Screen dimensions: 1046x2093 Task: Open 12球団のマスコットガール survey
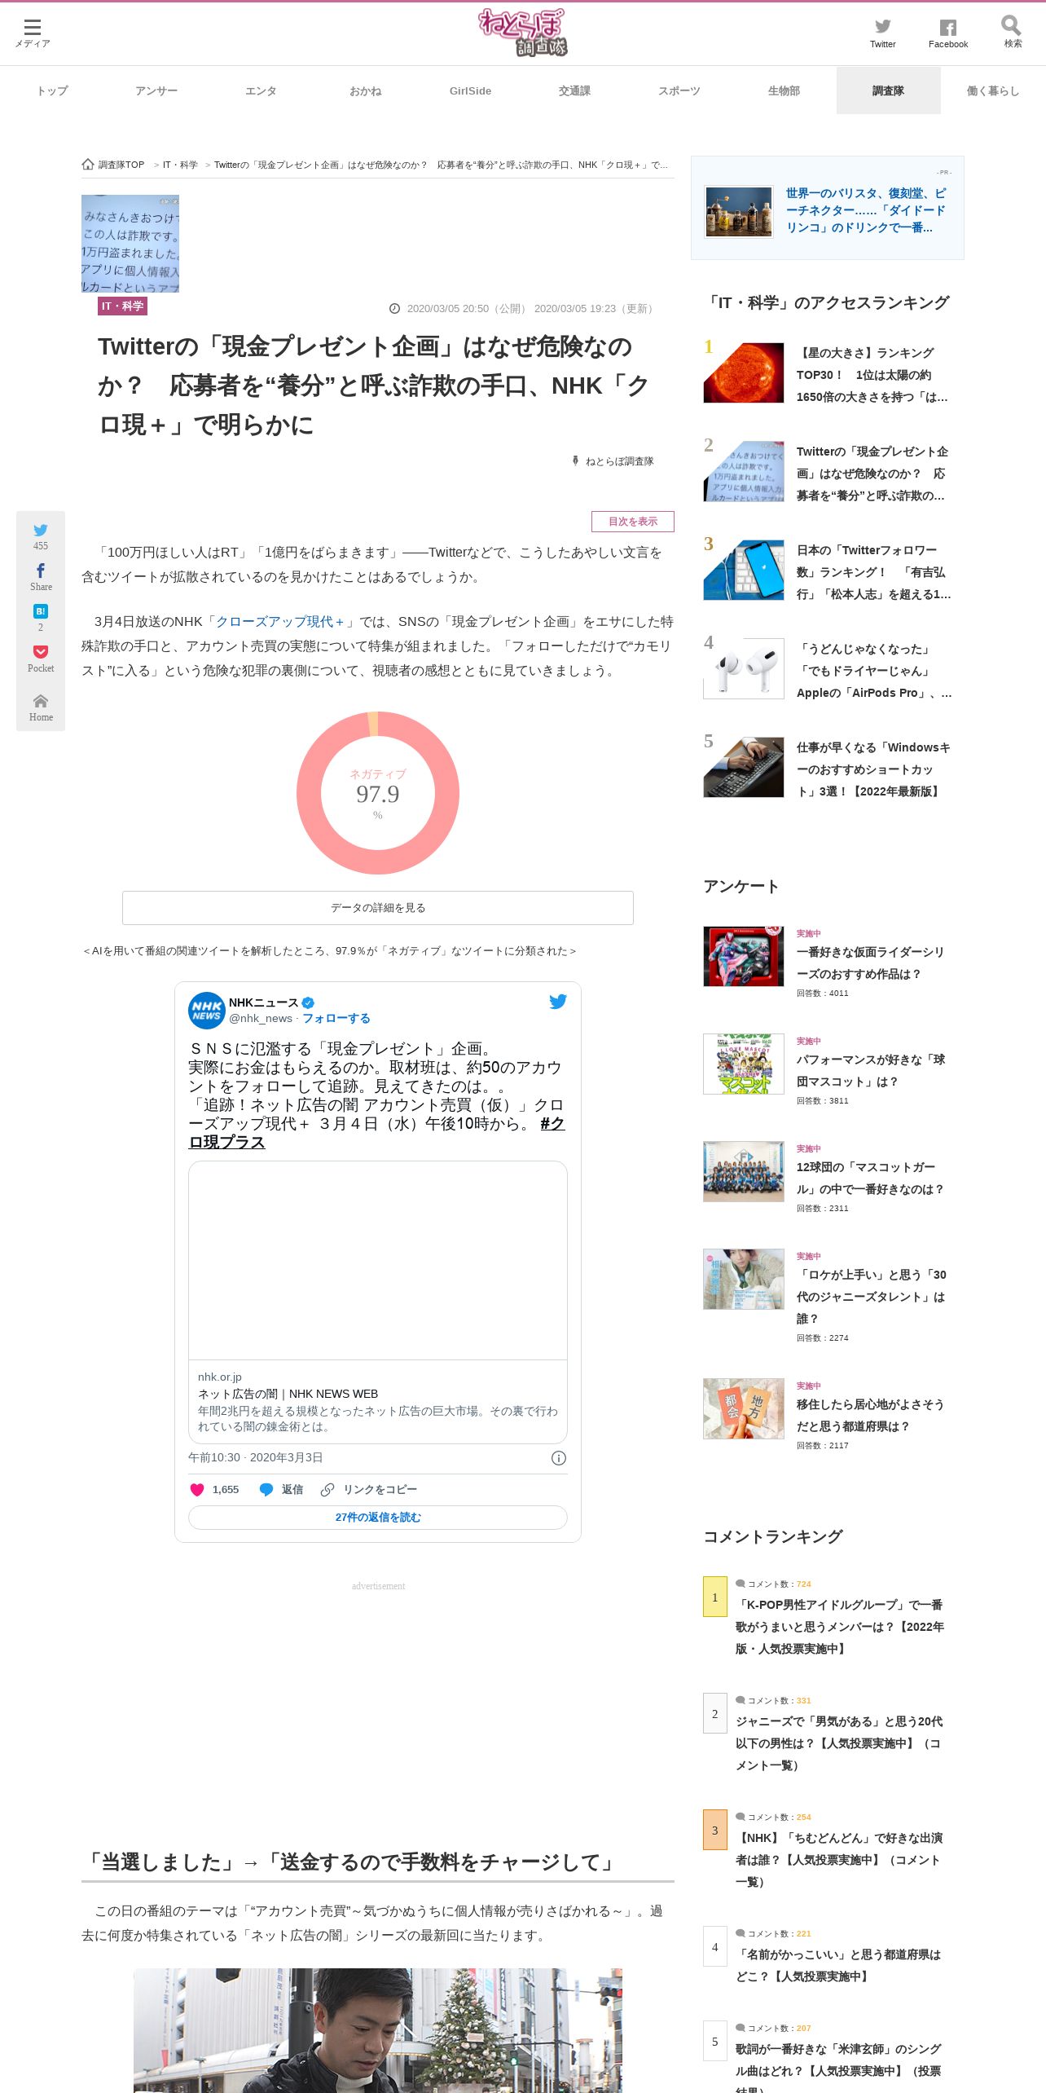point(871,1178)
